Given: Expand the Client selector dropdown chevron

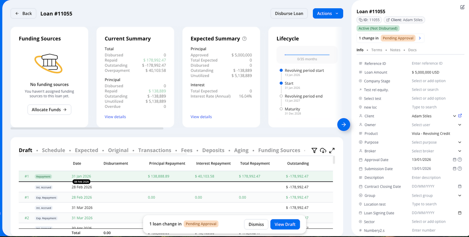Looking at the screenshot, I should coord(454,116).
